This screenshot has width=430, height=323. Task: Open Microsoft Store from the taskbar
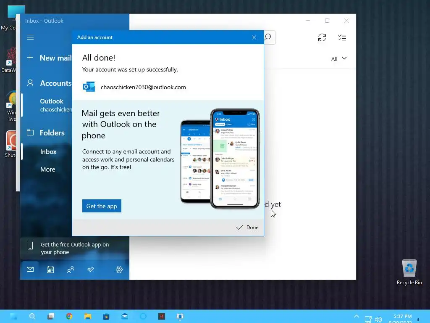click(x=106, y=316)
